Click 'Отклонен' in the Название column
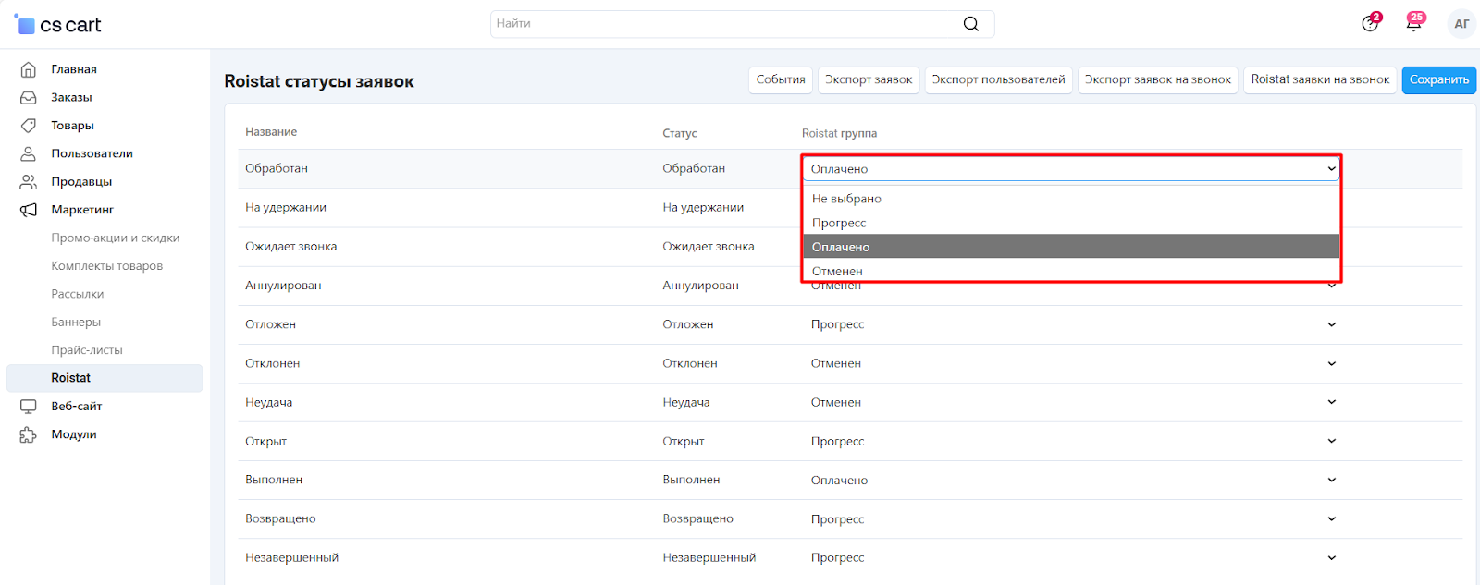The height and width of the screenshot is (585, 1480). 273,363
